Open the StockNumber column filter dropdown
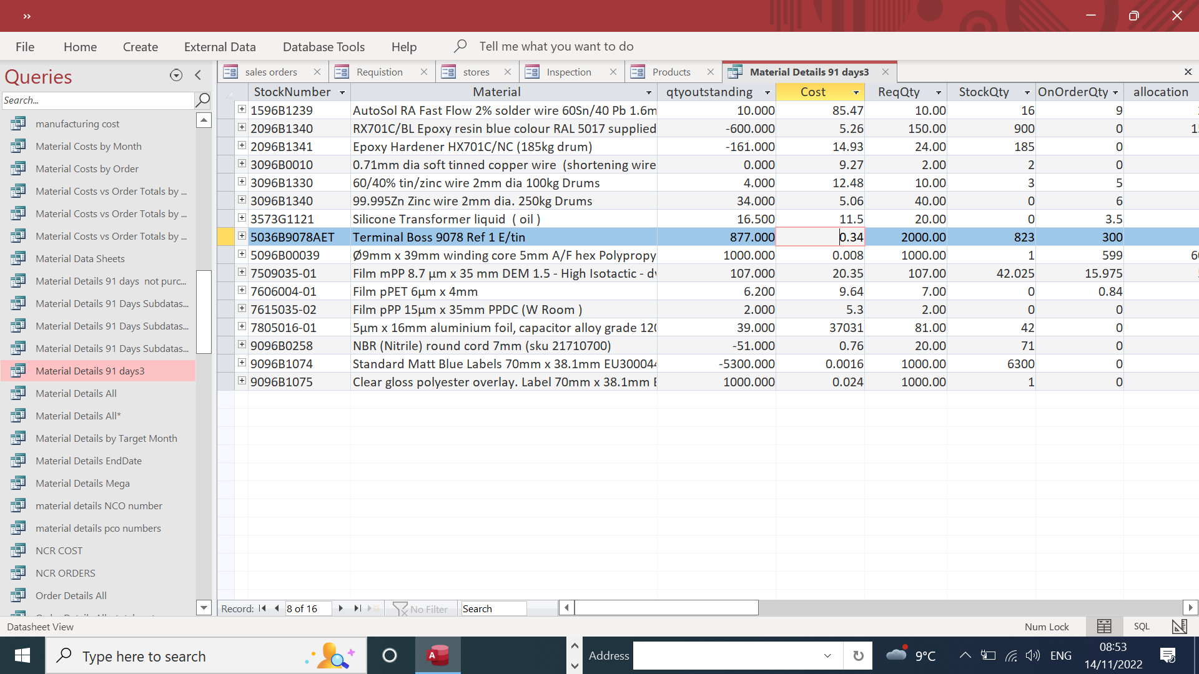Image resolution: width=1199 pixels, height=674 pixels. tap(342, 92)
